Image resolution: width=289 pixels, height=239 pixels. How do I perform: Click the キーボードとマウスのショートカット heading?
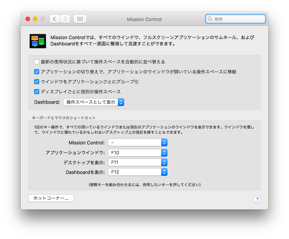64,118
